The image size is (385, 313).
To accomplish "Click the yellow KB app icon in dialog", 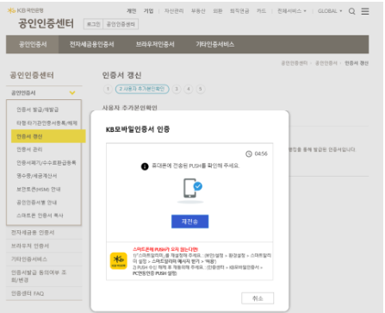I will [x=119, y=260].
